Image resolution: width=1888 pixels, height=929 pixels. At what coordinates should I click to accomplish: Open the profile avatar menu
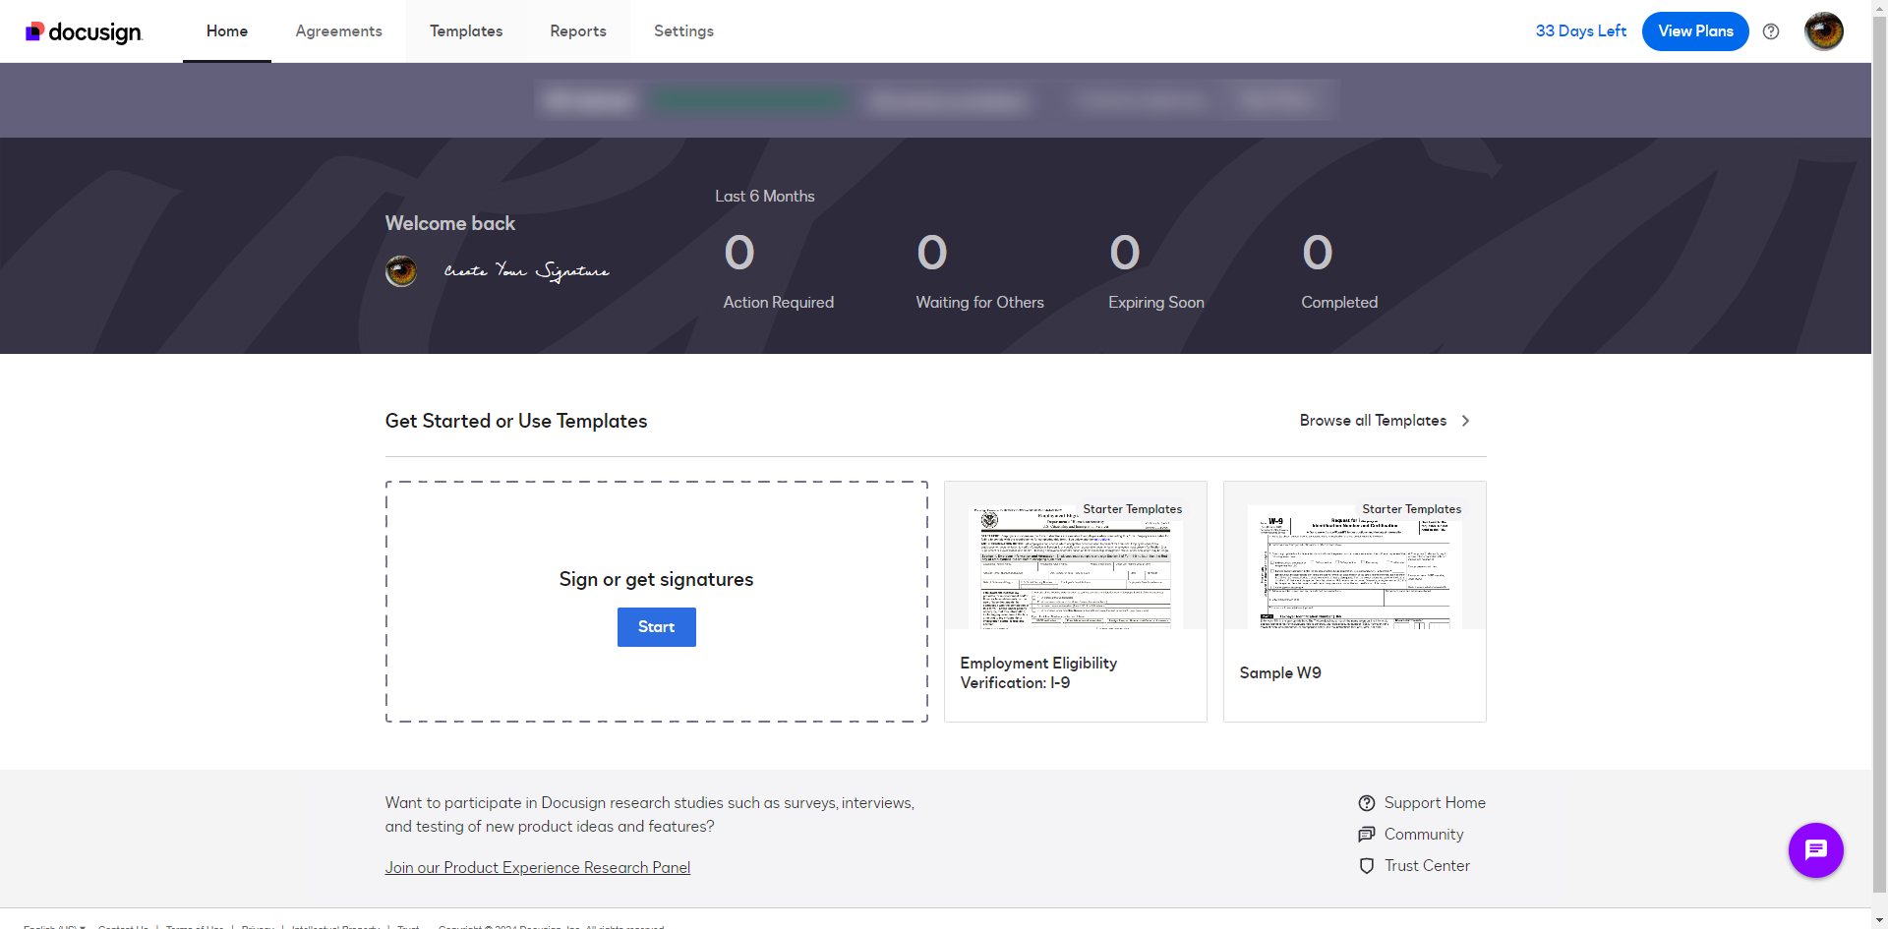[x=1823, y=30]
